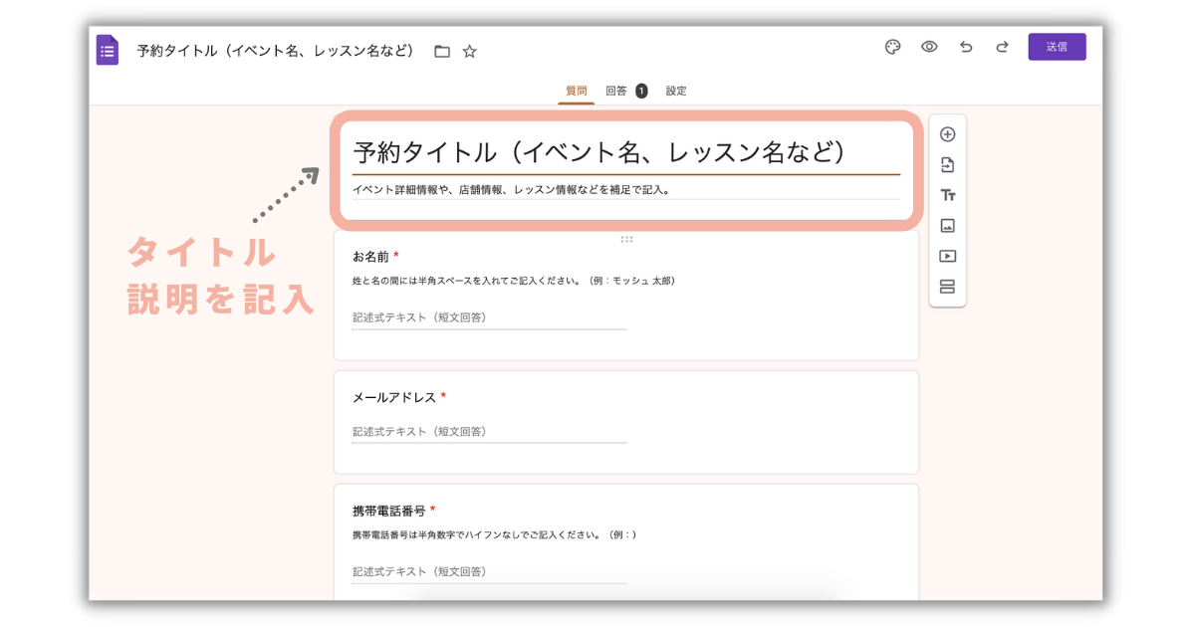Import questions from another form
The height and width of the screenshot is (627, 1195).
click(x=947, y=165)
